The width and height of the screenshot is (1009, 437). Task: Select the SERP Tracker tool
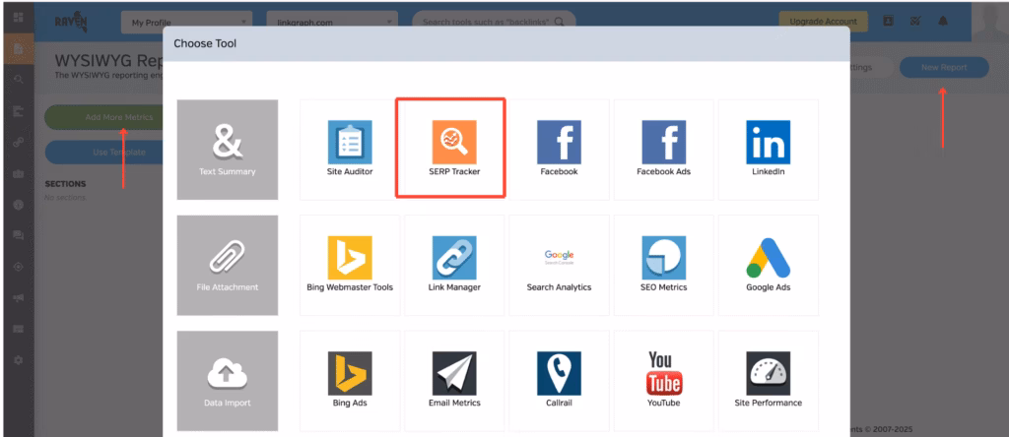click(453, 147)
